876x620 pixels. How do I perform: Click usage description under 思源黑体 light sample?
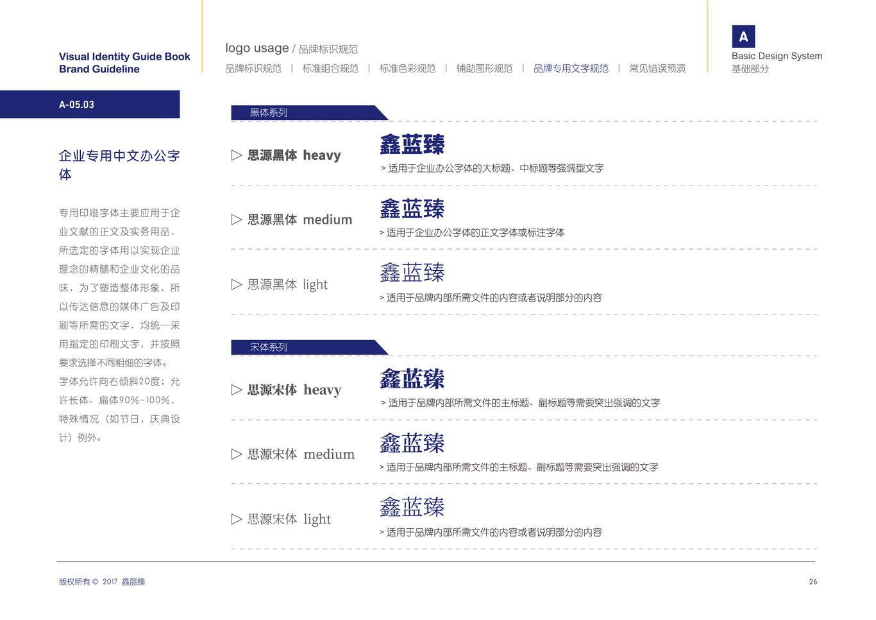(x=491, y=298)
